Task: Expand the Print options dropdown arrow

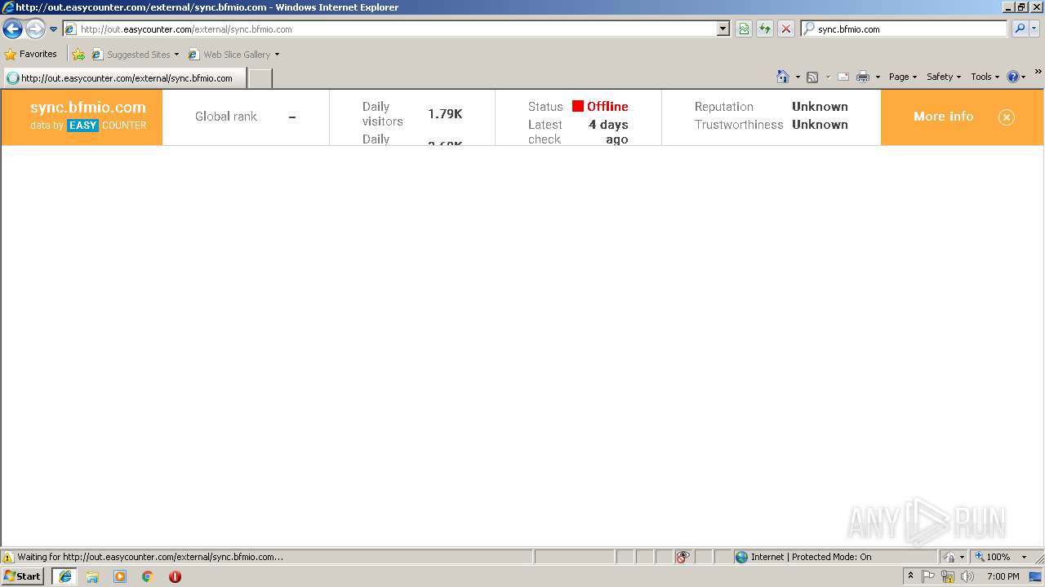Action: (878, 77)
